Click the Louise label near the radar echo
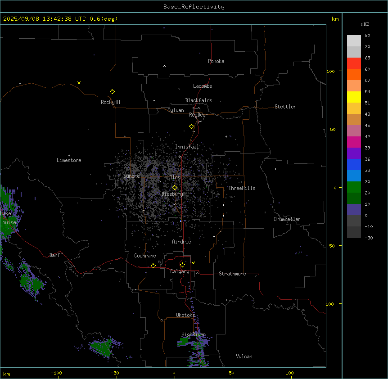Screen dimensions: 388x379 pos(8,222)
